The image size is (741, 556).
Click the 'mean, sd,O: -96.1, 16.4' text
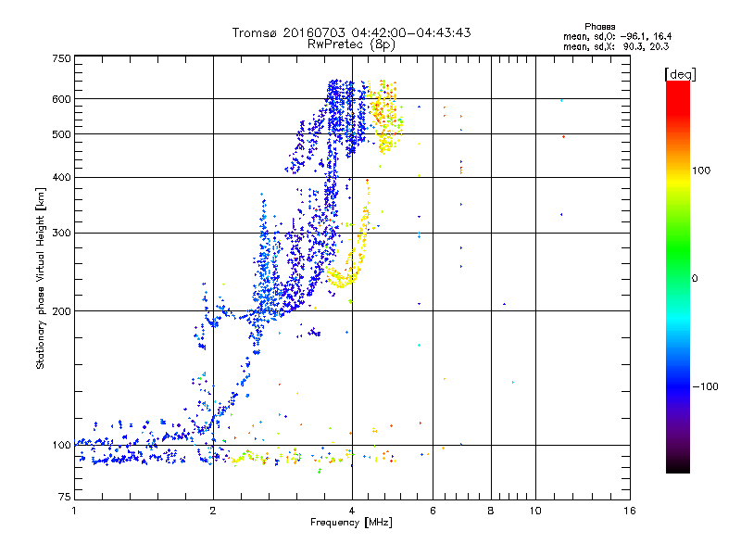click(x=617, y=36)
